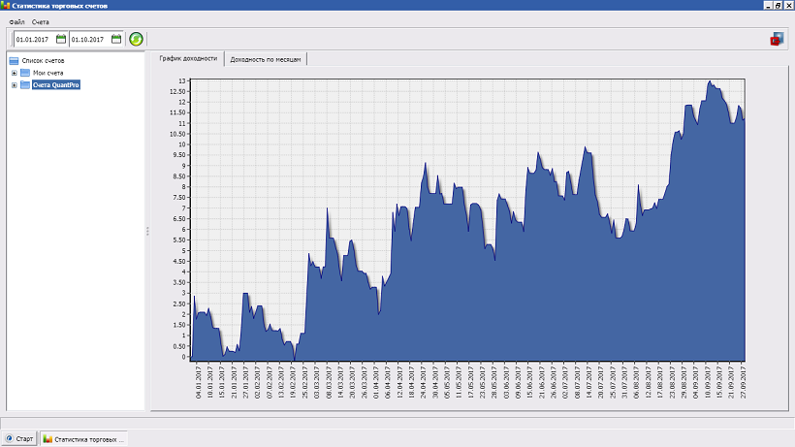Click the red exit icon in toolbar
Viewport: 795px width, 447px height.
(776, 39)
